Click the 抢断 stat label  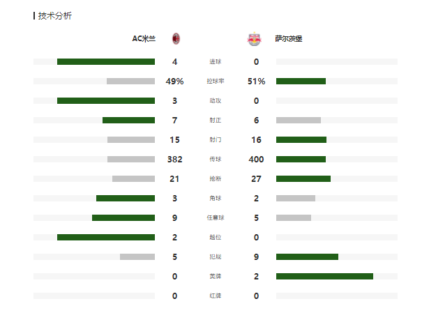point(216,179)
